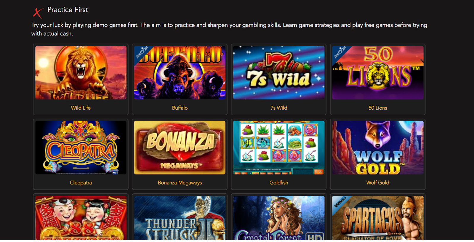Select the Goldfish slot reel thumbnail
This screenshot has width=474, height=242.
pyautogui.click(x=279, y=148)
